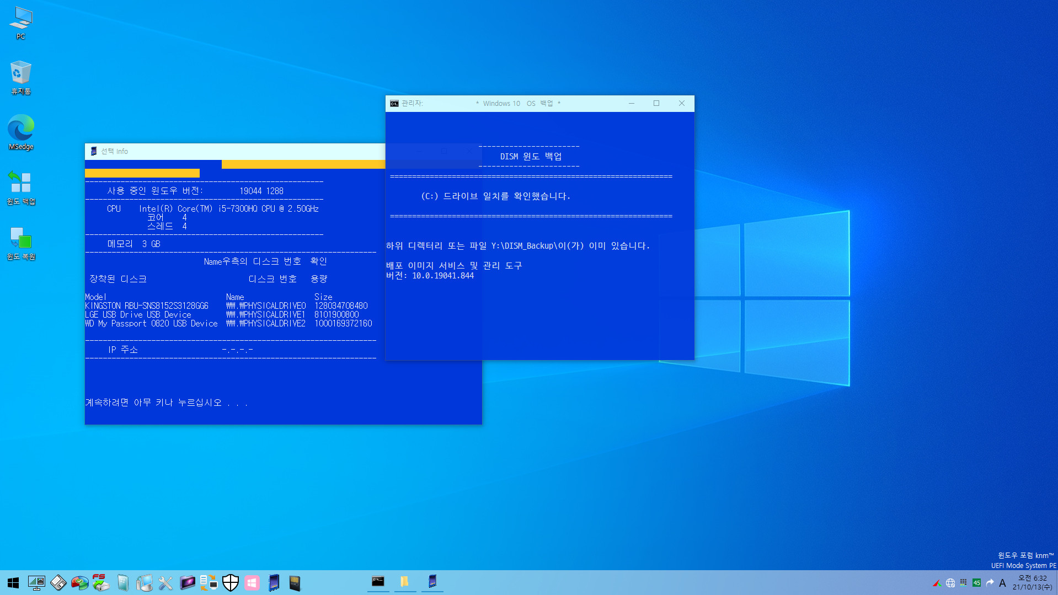Viewport: 1058px width, 595px height.
Task: Close the Windows 10 OS 백업 window
Action: tap(682, 104)
